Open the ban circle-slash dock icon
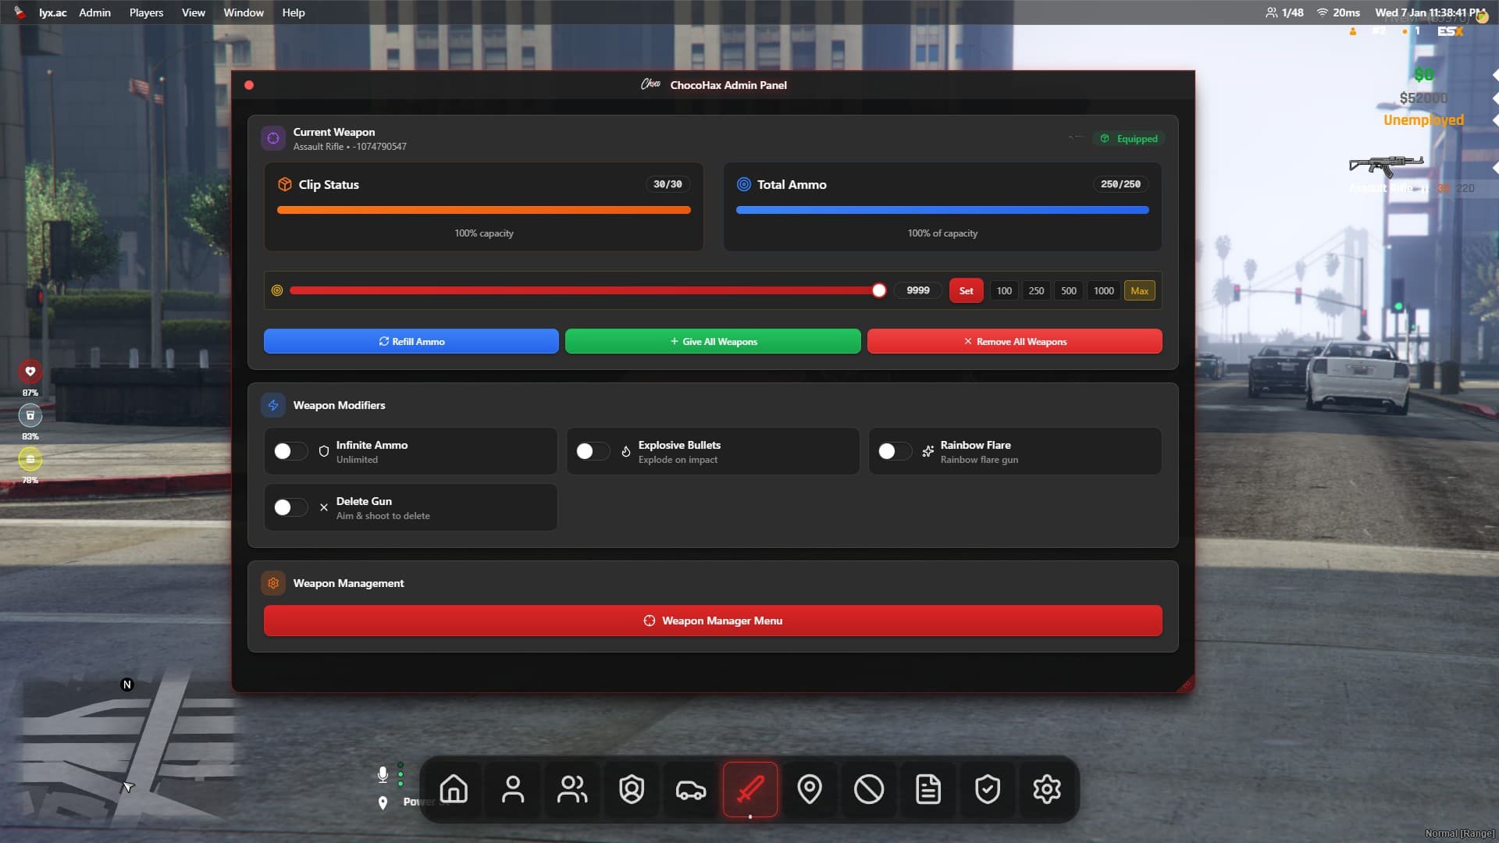This screenshot has height=843, width=1499. [x=869, y=789]
